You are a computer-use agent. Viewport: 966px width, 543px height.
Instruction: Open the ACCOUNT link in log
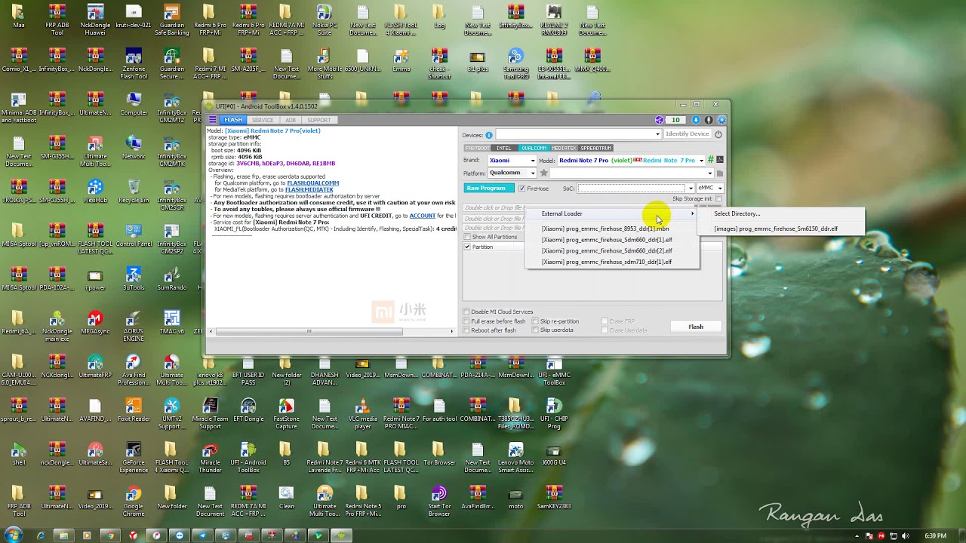(423, 216)
